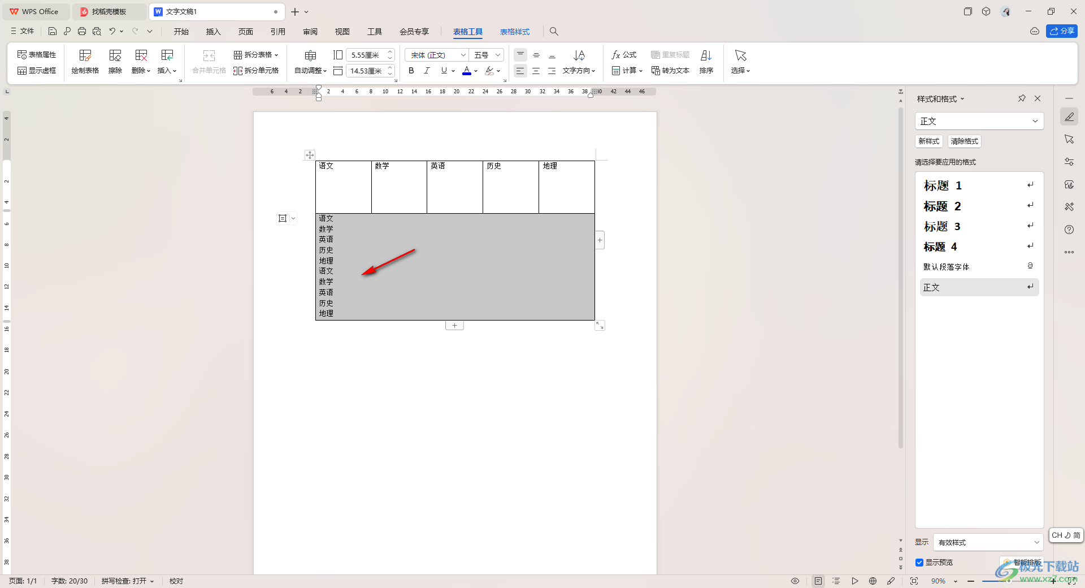Switch to the 开始 (Home) tab

[181, 32]
